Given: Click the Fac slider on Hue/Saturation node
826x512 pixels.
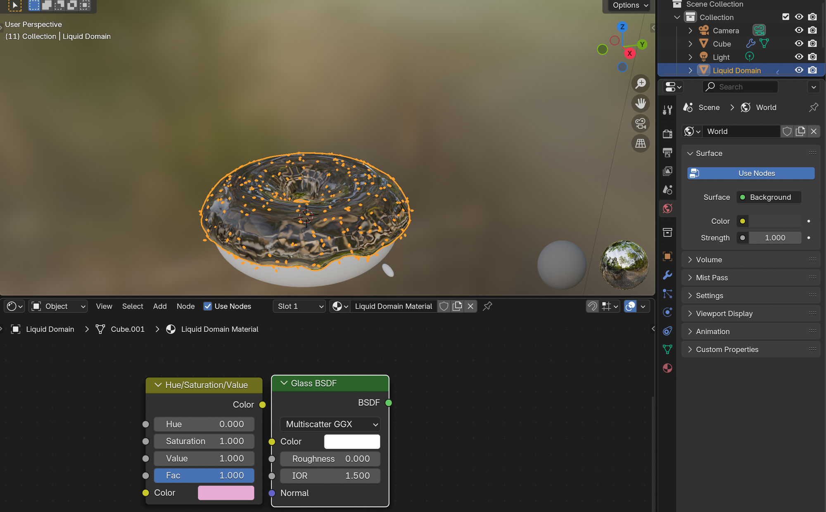Looking at the screenshot, I should tap(204, 476).
